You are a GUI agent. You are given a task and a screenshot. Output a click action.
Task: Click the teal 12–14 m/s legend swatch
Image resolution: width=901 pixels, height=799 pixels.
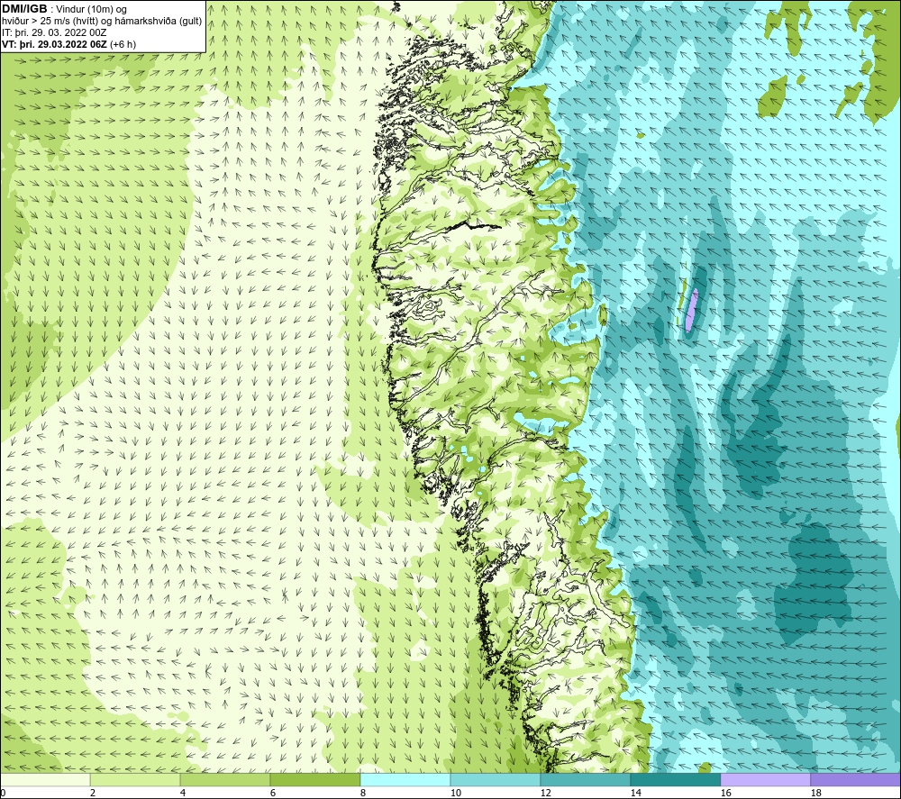(585, 779)
